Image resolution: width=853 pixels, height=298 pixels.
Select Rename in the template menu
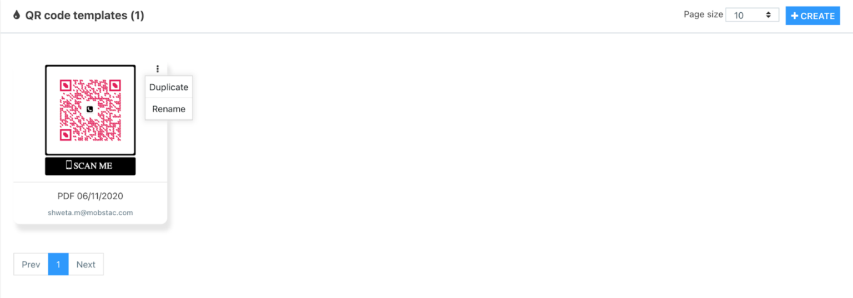pyautogui.click(x=169, y=109)
